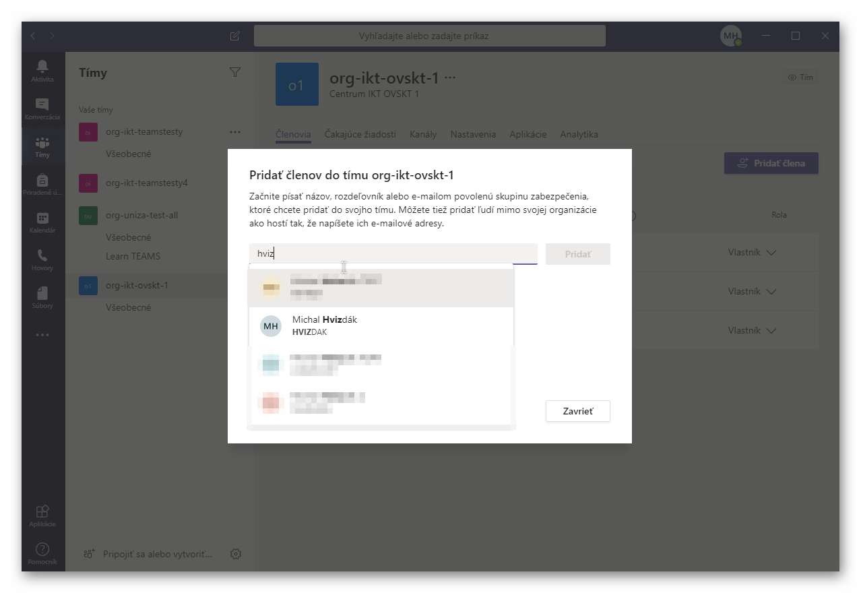The image size is (861, 593).
Task: Click Pripojiť sa alebo vytvoriť tím
Action: (148, 554)
